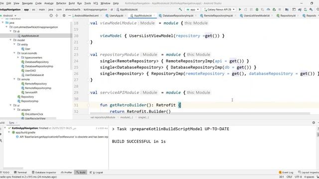319x179 pixels.
Task: Open OnListItemClick in project tree
Action: (34, 114)
